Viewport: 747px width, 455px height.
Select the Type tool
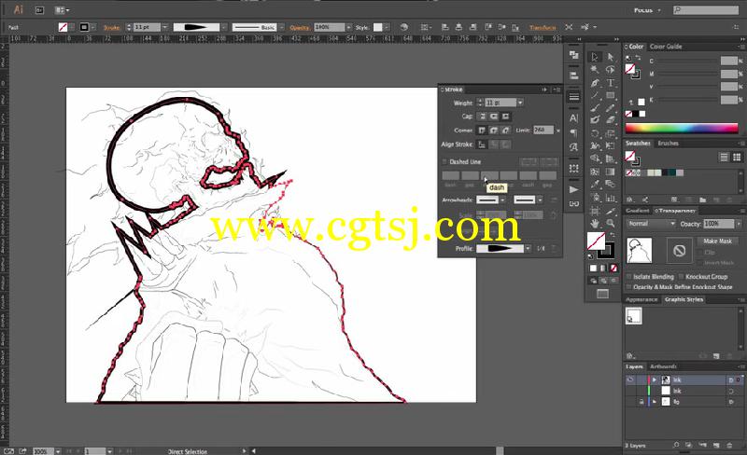tap(611, 83)
